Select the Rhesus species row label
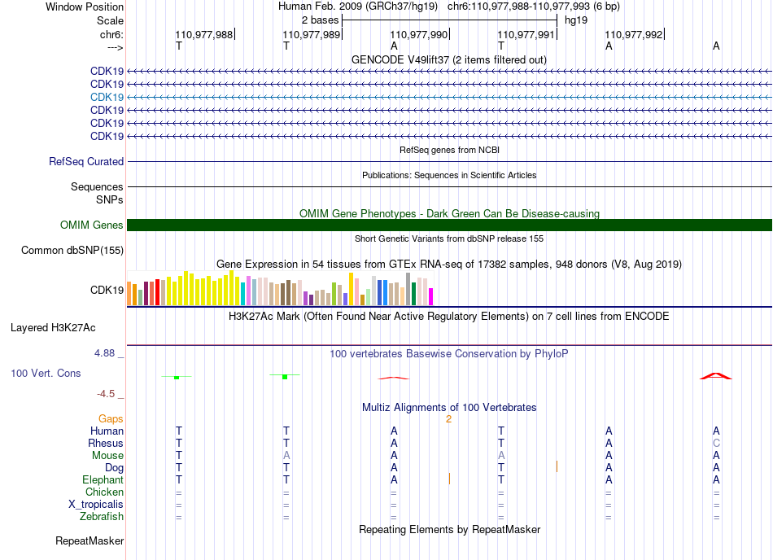 tap(106, 443)
